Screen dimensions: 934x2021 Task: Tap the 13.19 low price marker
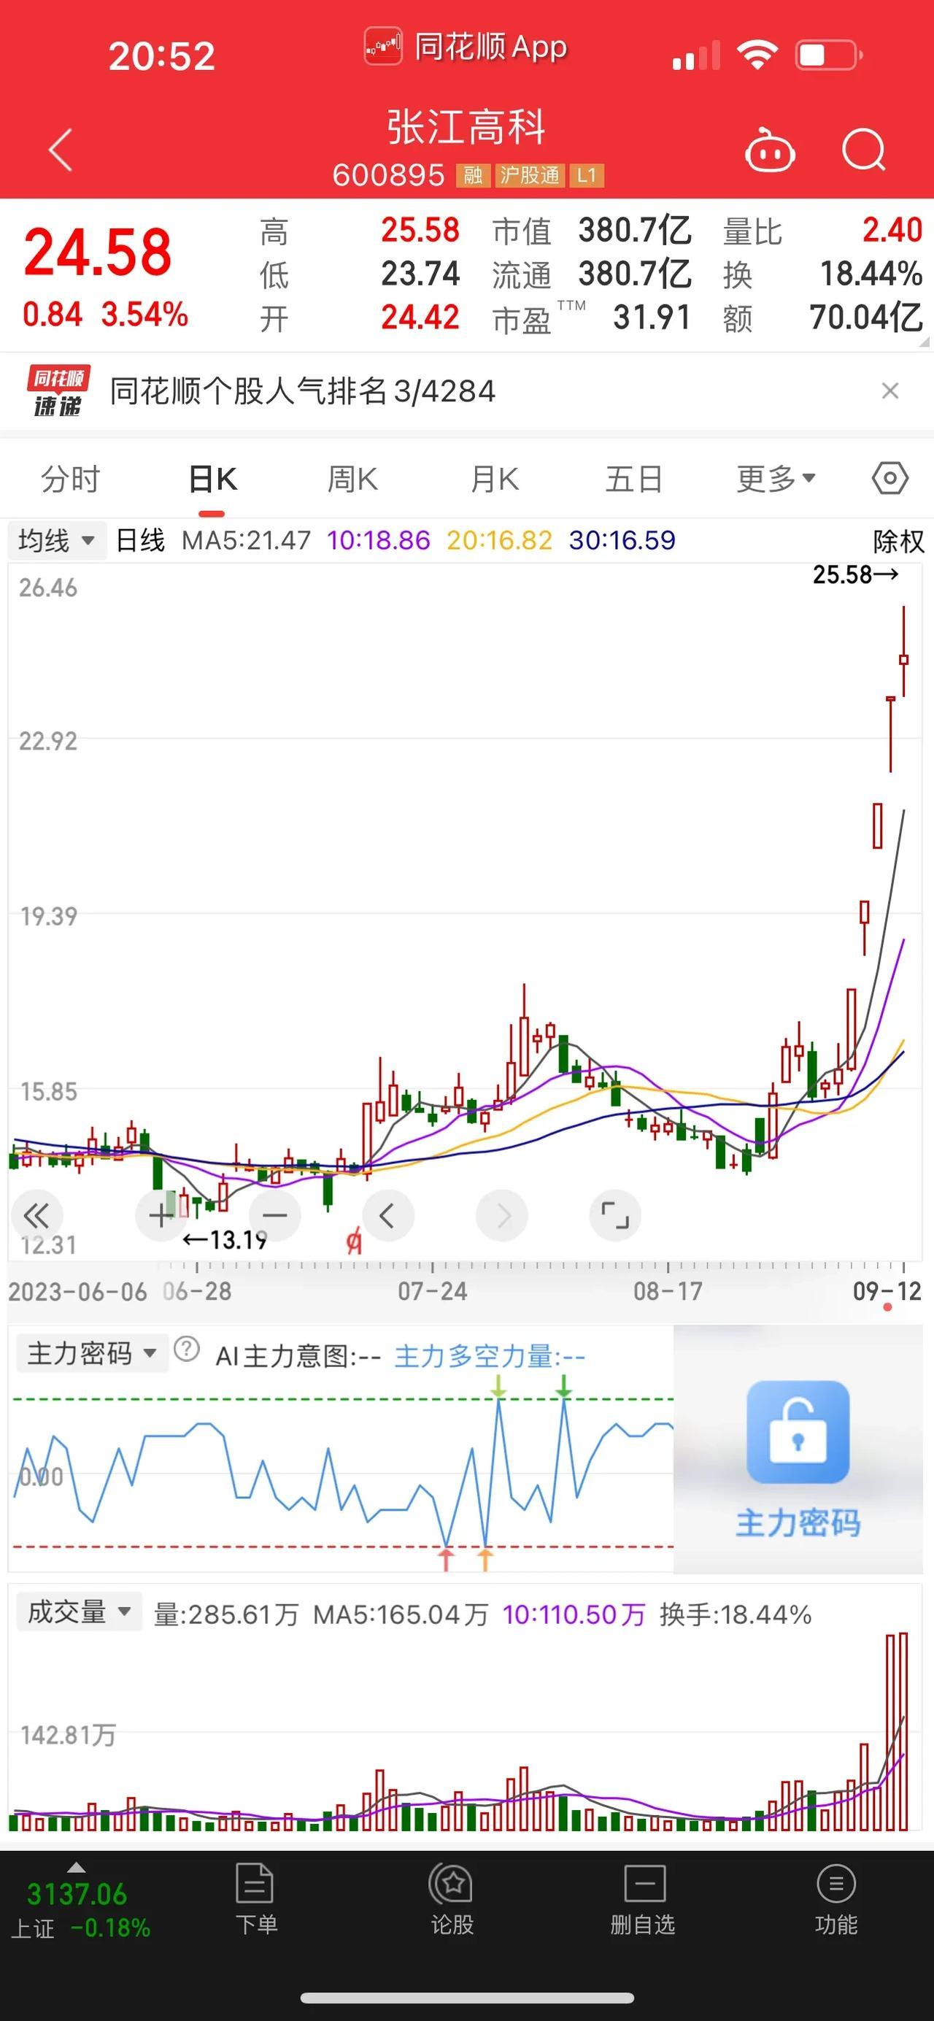coord(224,1240)
